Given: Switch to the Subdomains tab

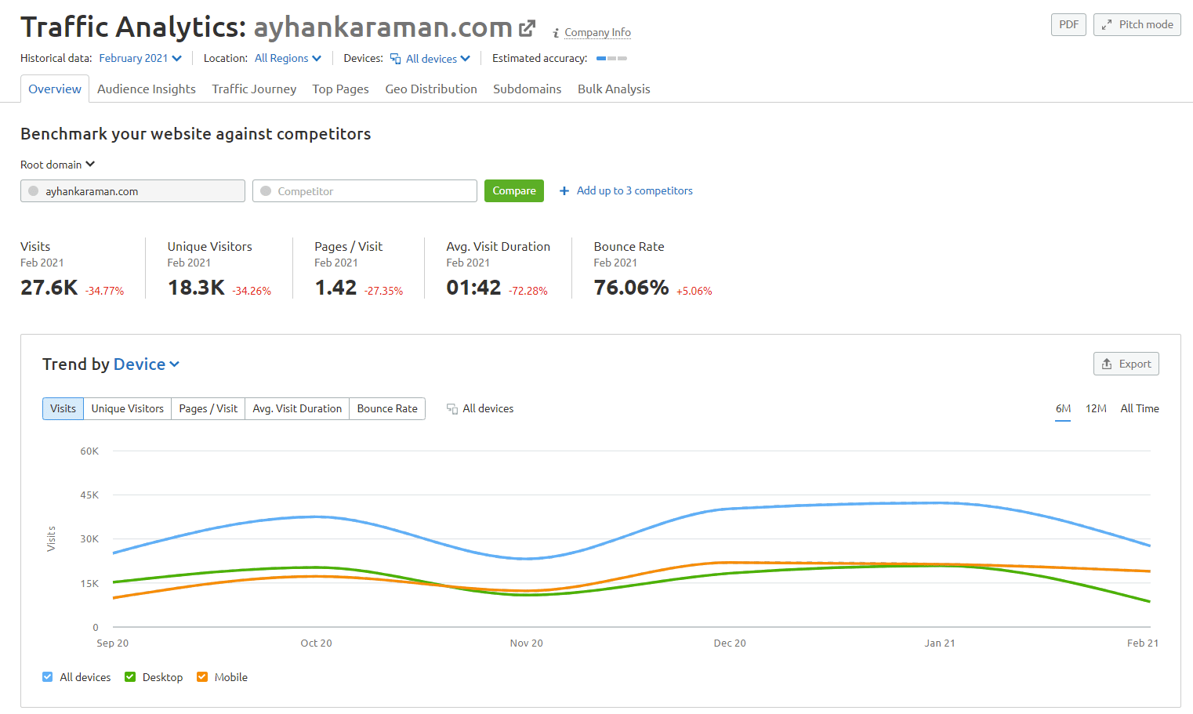Looking at the screenshot, I should tap(528, 89).
